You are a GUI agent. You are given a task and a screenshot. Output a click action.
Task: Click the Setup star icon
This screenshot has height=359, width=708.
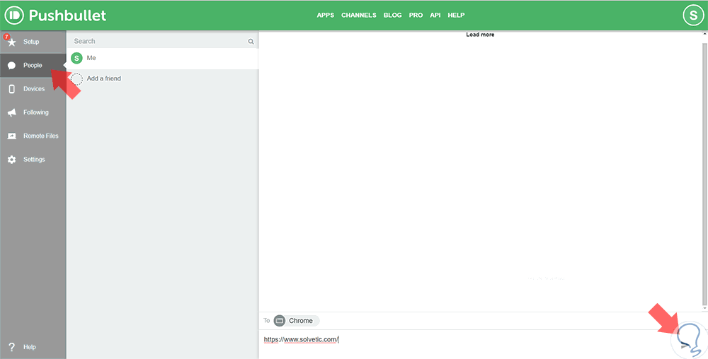click(x=12, y=42)
